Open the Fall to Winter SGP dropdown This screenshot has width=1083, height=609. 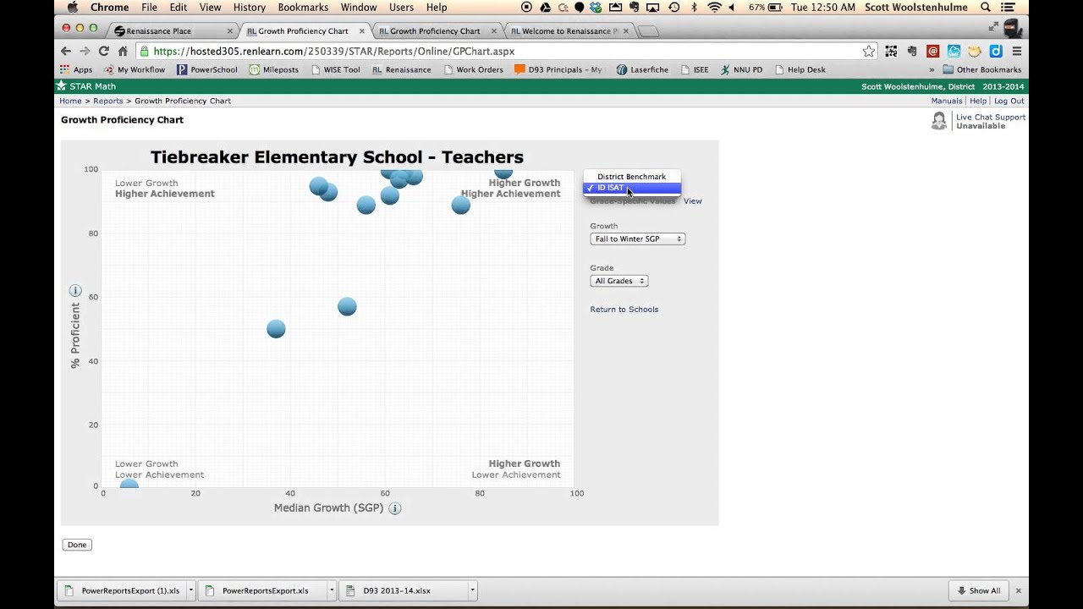point(637,239)
